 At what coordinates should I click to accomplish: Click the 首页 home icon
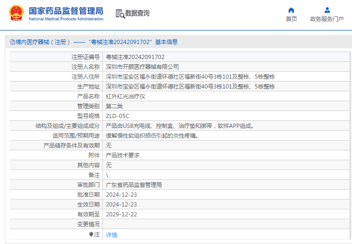coord(291,10)
